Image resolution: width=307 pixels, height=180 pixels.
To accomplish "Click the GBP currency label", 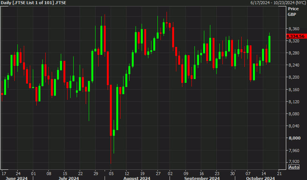I will (x=292, y=14).
